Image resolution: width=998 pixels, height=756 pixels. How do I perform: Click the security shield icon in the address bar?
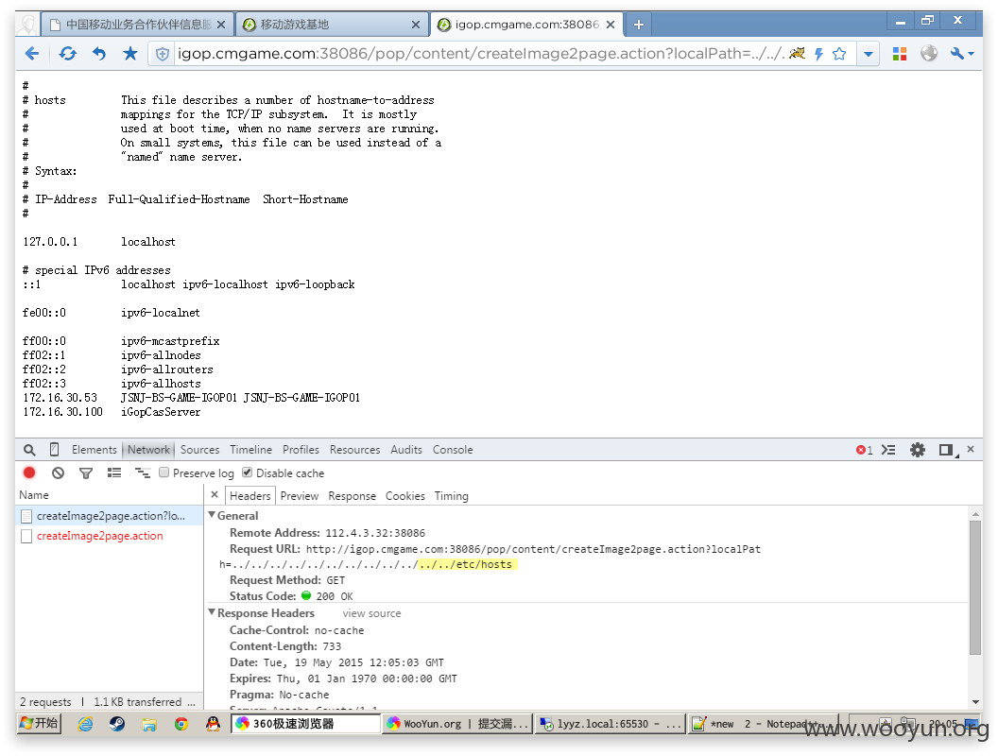tap(163, 54)
